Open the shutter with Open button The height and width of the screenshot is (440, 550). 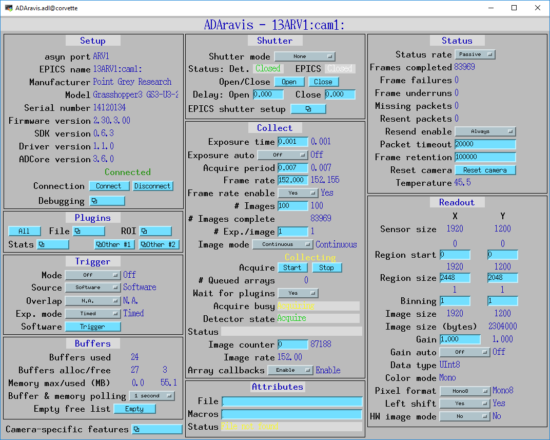point(289,82)
